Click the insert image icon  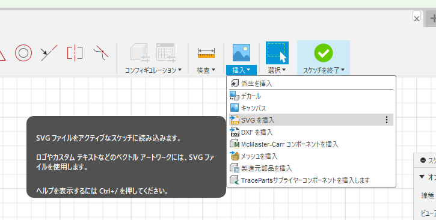[x=241, y=53]
